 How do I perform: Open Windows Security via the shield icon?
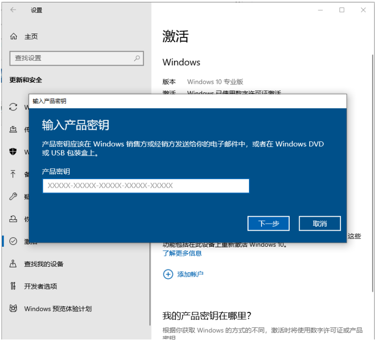pos(14,152)
